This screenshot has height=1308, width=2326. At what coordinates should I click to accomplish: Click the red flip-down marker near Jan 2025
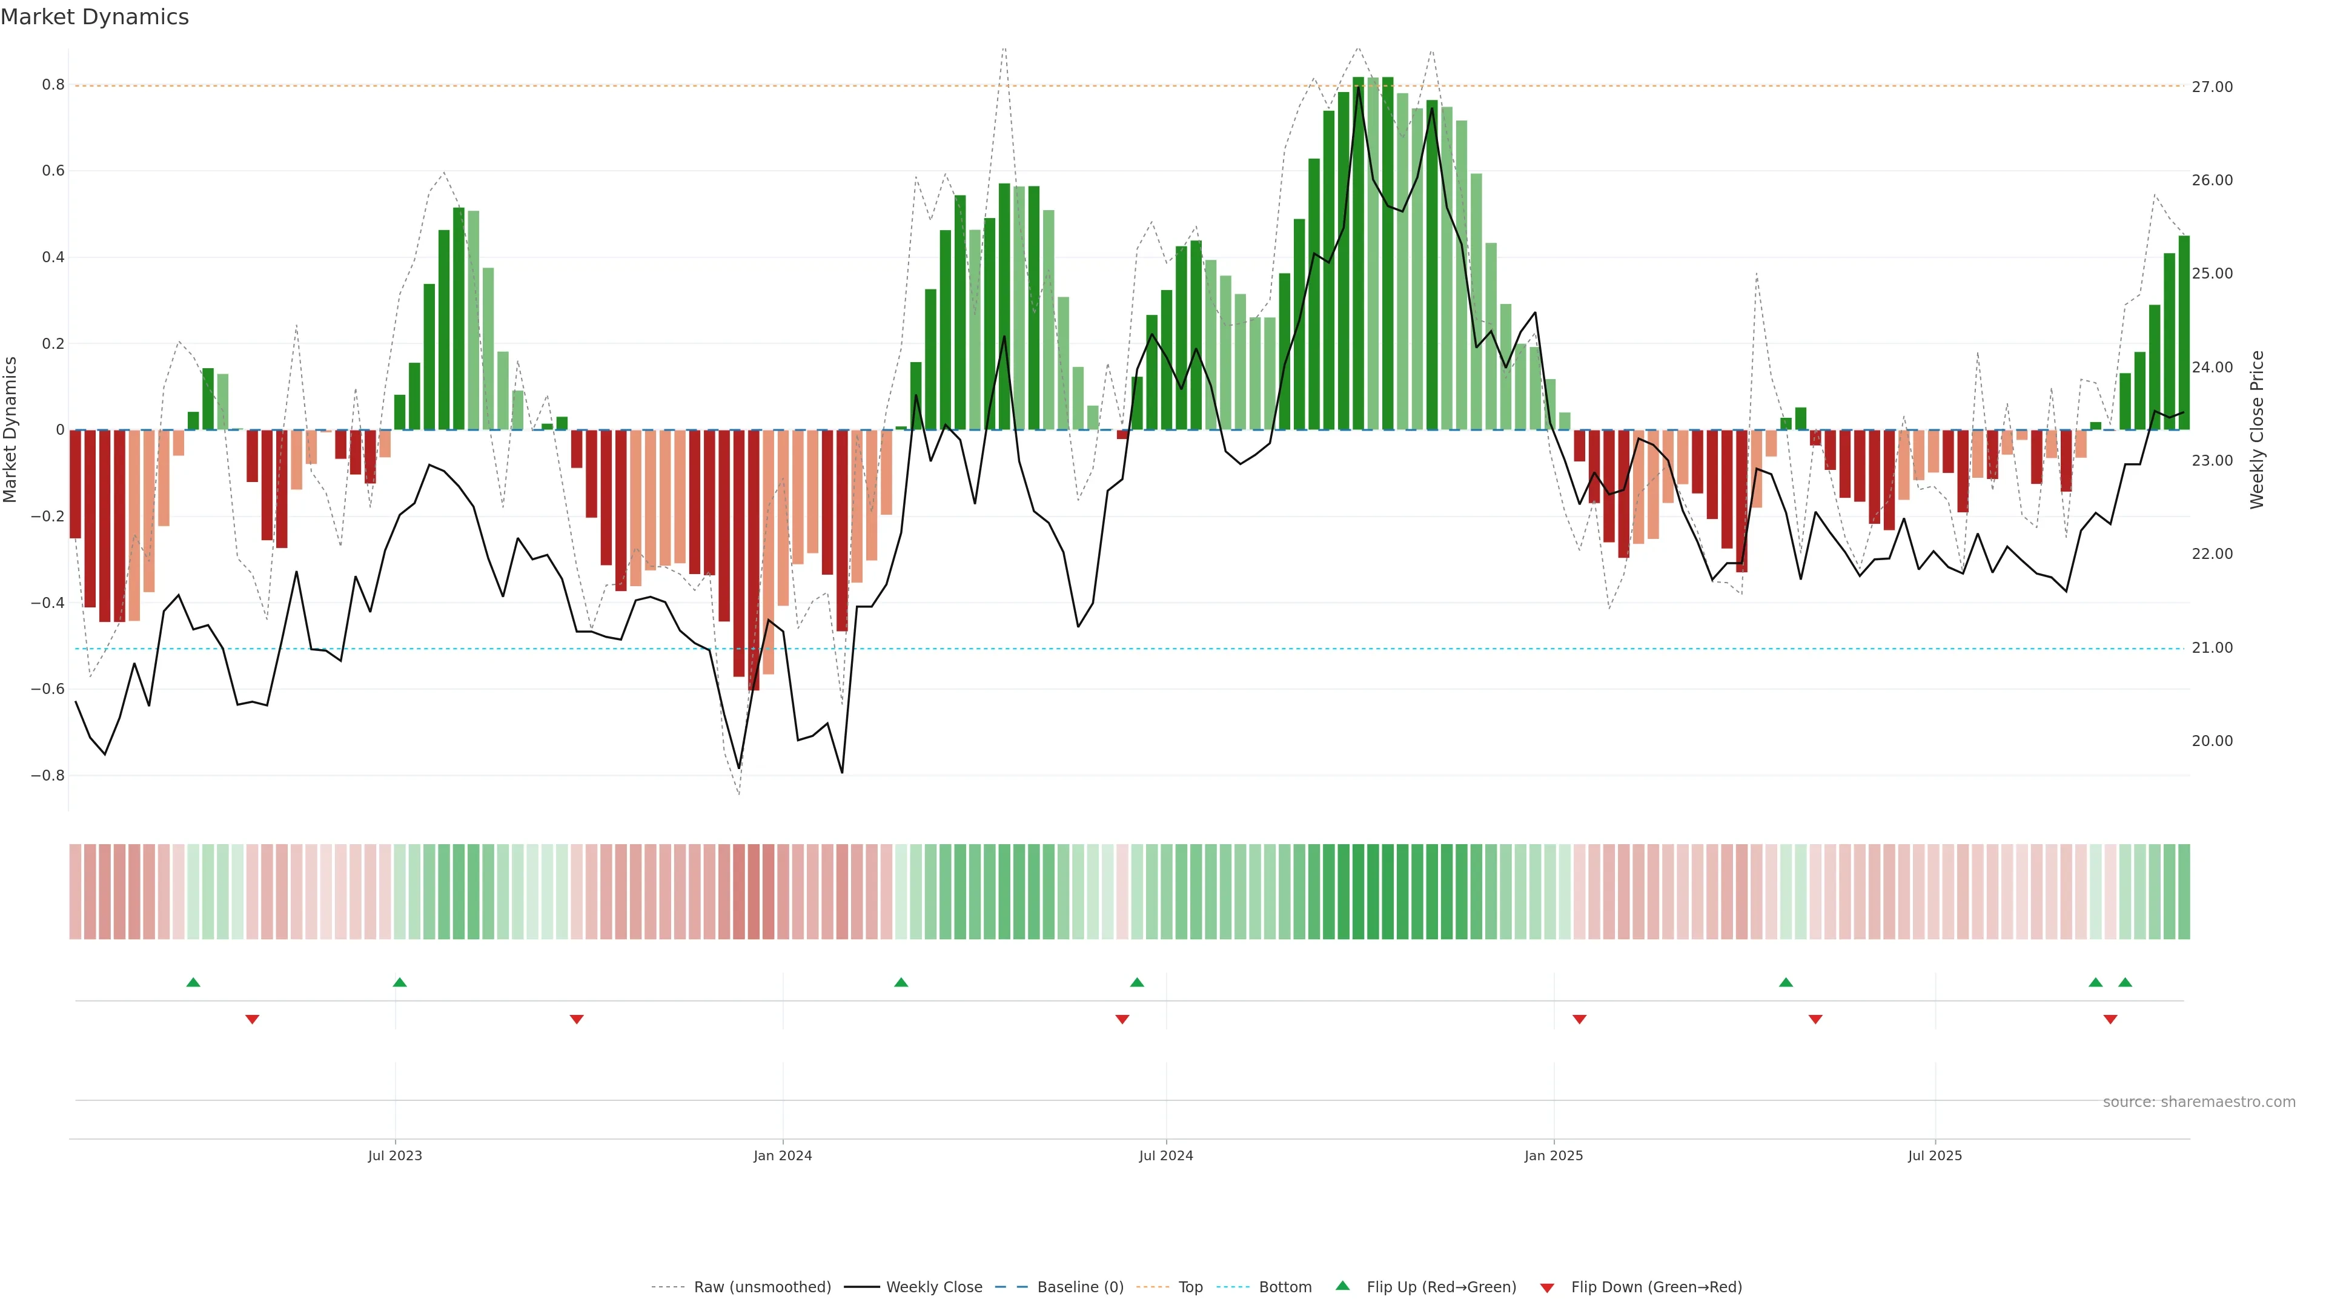pos(1579,1019)
